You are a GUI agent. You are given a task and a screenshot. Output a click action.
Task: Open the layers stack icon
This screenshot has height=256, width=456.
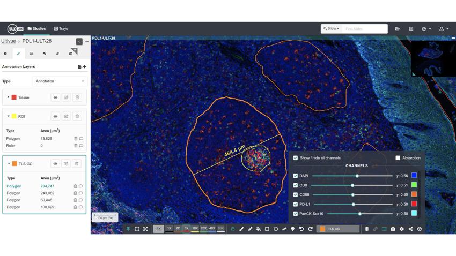point(367,229)
